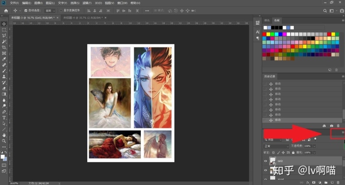This screenshot has height=185, width=345.
Task: Select the Frame tool
Action: click(4, 53)
